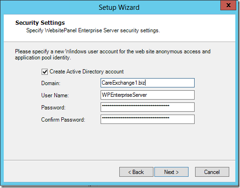240x188 pixels.
Task: Click the Security Settings heading
Action: (40, 23)
